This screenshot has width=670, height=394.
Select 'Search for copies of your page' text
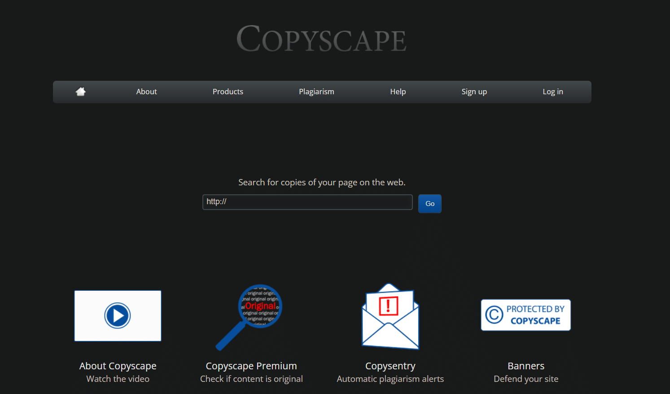322,182
